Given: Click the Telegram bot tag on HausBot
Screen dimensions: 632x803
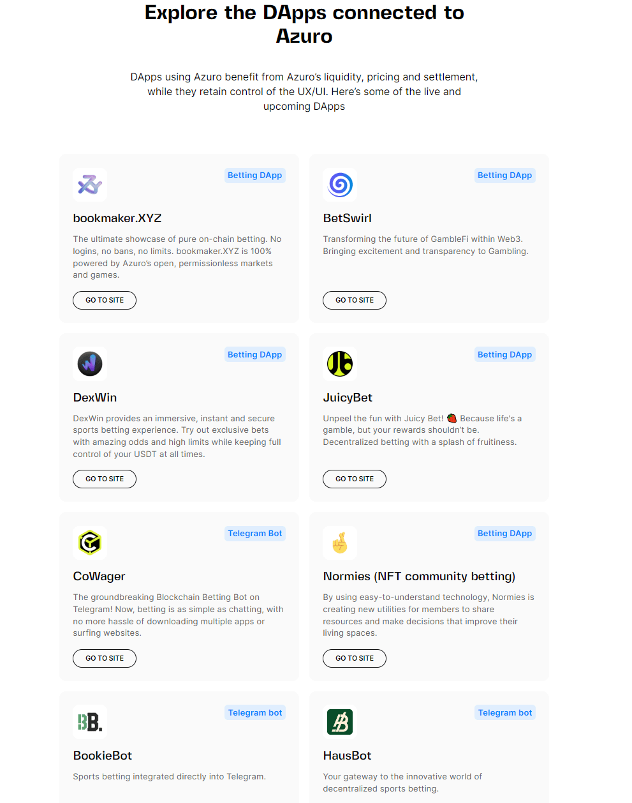Looking at the screenshot, I should [x=504, y=713].
